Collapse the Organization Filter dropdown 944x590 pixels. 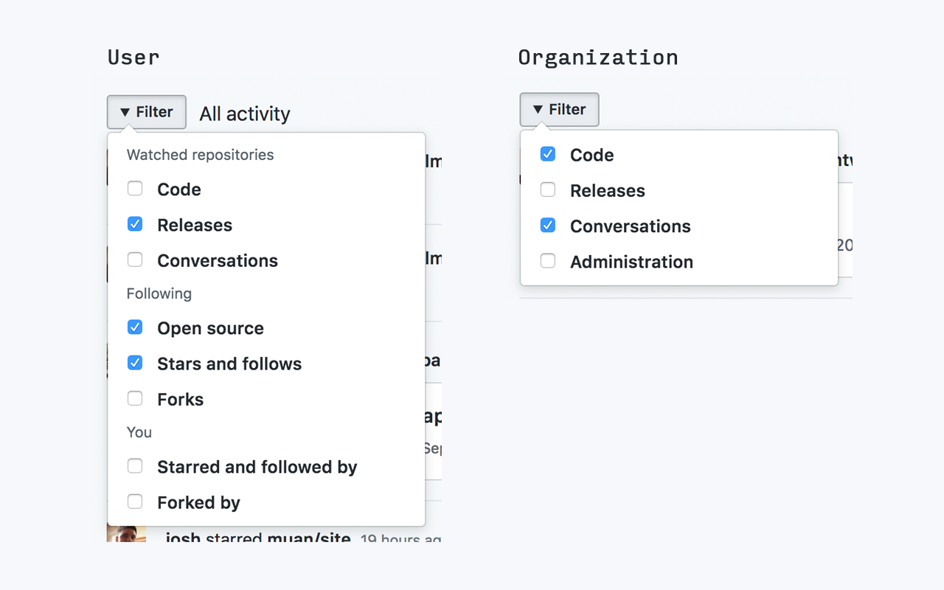pos(559,109)
